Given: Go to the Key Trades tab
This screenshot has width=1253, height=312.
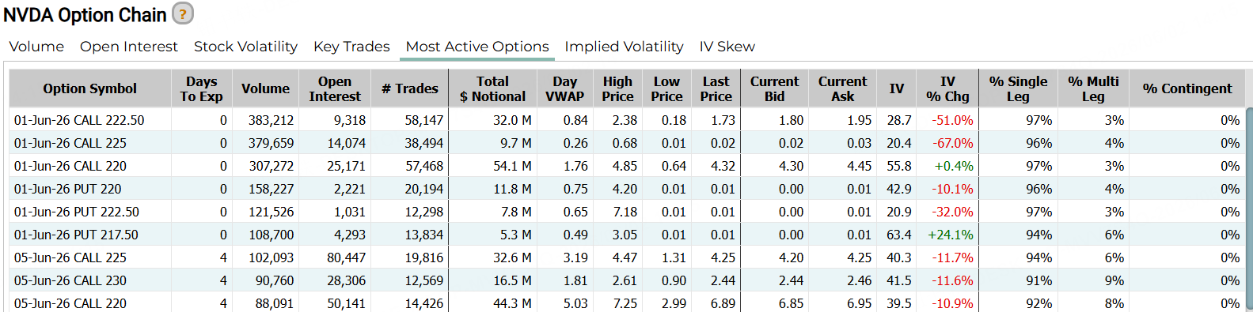Looking at the screenshot, I should coord(351,47).
